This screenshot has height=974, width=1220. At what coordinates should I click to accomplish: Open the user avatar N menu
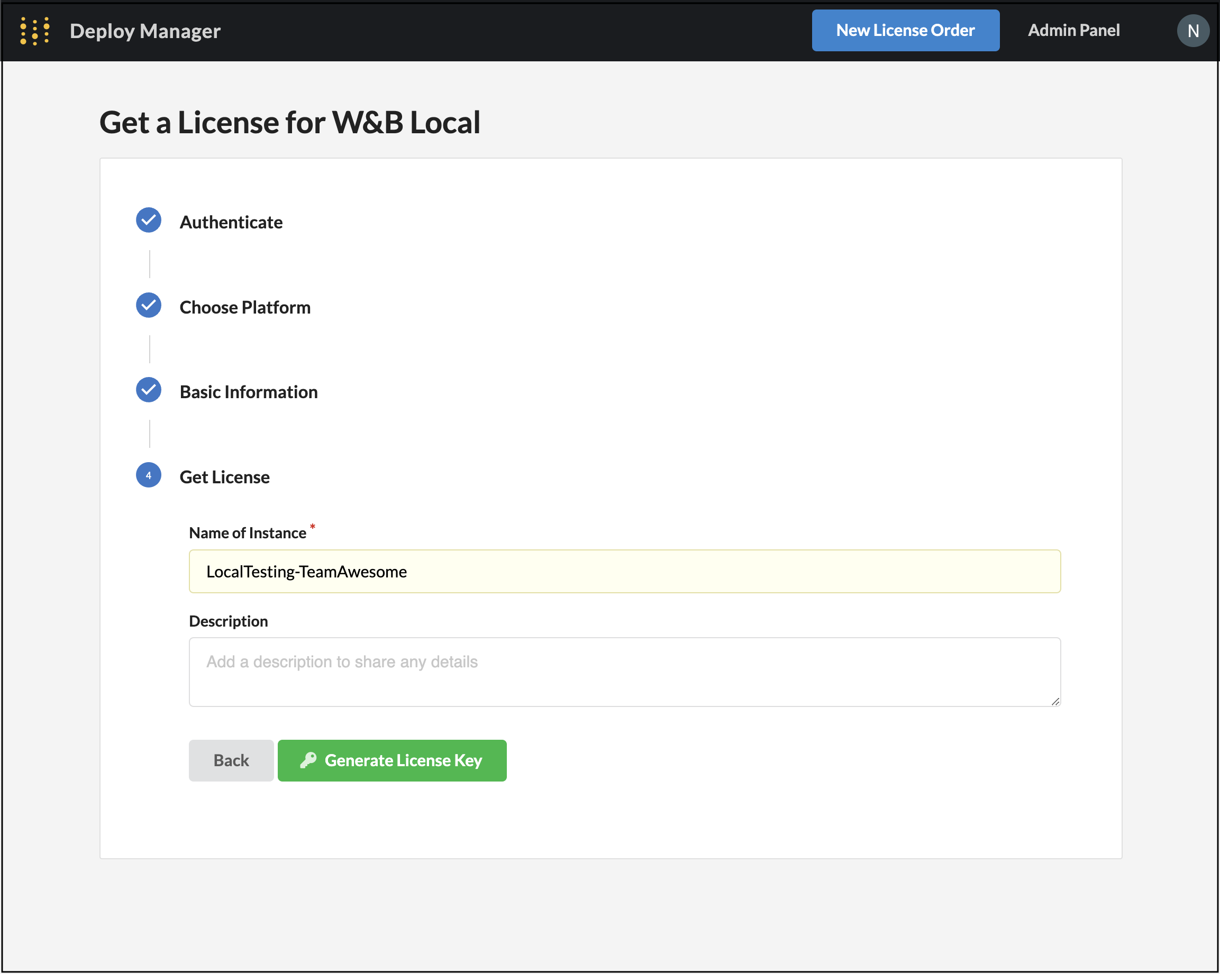pyautogui.click(x=1192, y=31)
